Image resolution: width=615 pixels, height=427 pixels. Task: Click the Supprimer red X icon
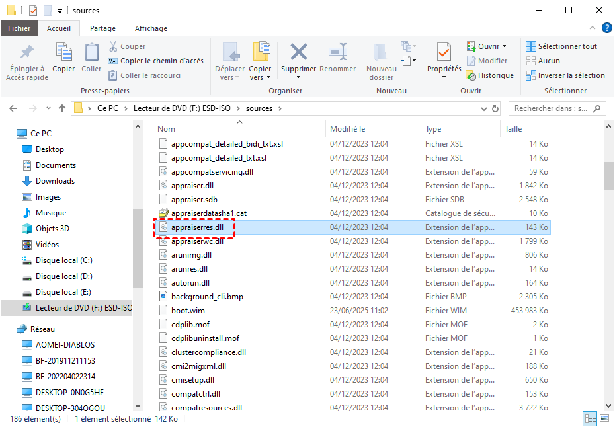tap(299, 53)
